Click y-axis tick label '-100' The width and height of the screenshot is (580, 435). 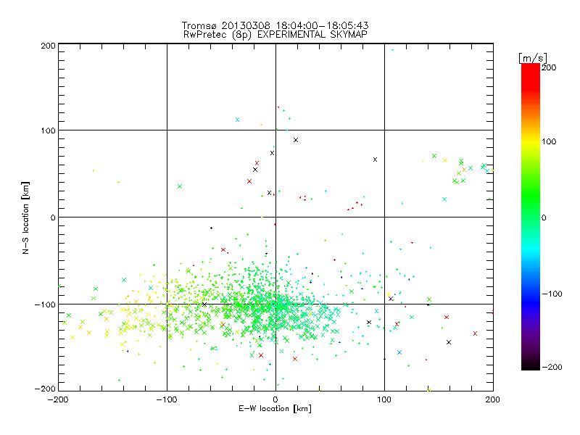tap(45, 304)
